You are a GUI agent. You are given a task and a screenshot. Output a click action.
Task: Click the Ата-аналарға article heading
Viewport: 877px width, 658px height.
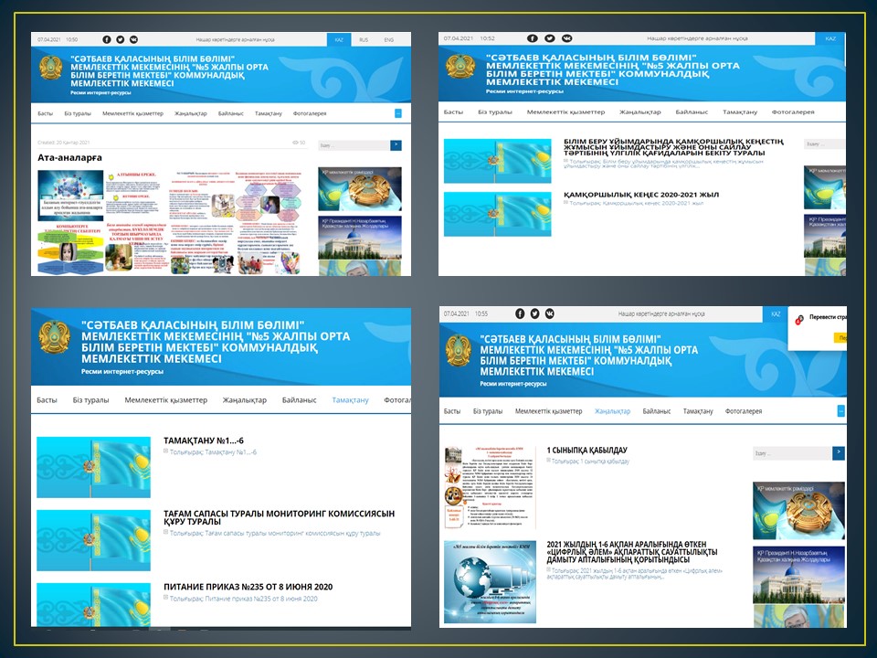(70, 158)
